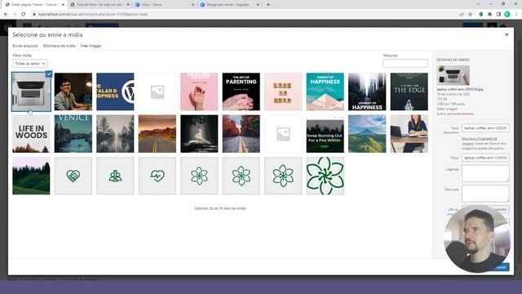
Task: Open Chrome profile avatar
Action: tap(507, 14)
